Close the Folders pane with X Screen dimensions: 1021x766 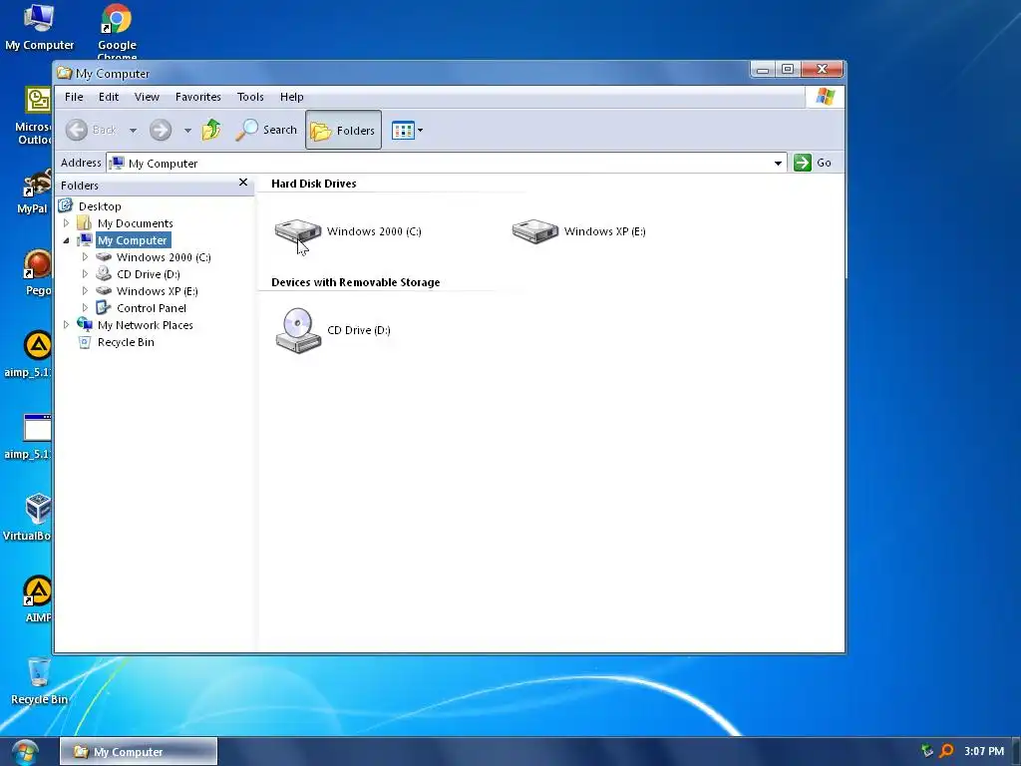pos(243,183)
